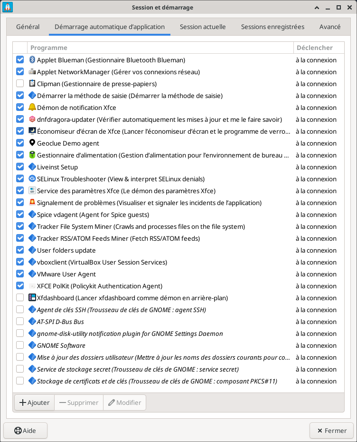Open the Déclencher value for Xfdashboard

click(316, 298)
